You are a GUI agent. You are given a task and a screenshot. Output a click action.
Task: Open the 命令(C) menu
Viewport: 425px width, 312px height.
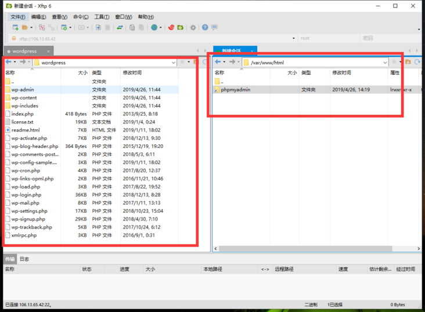(81, 17)
